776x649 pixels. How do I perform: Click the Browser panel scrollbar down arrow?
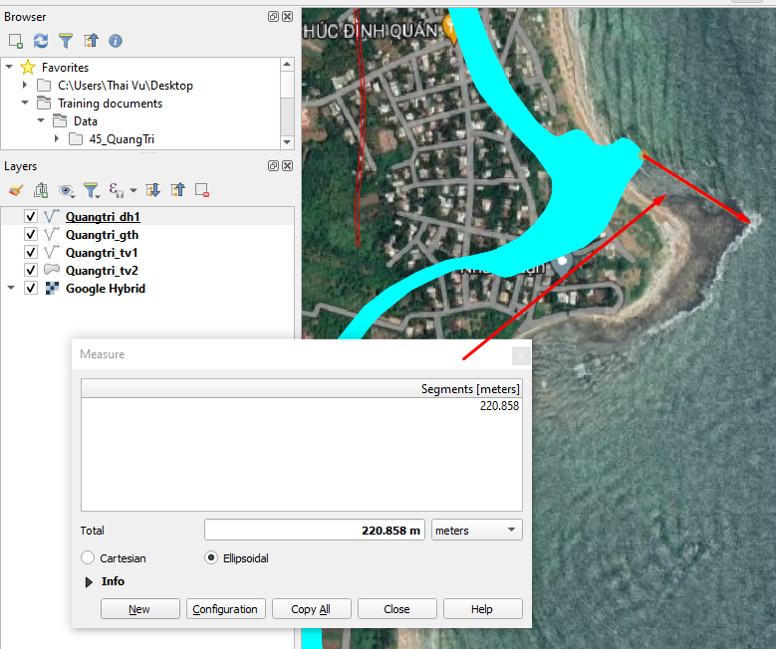point(287,142)
